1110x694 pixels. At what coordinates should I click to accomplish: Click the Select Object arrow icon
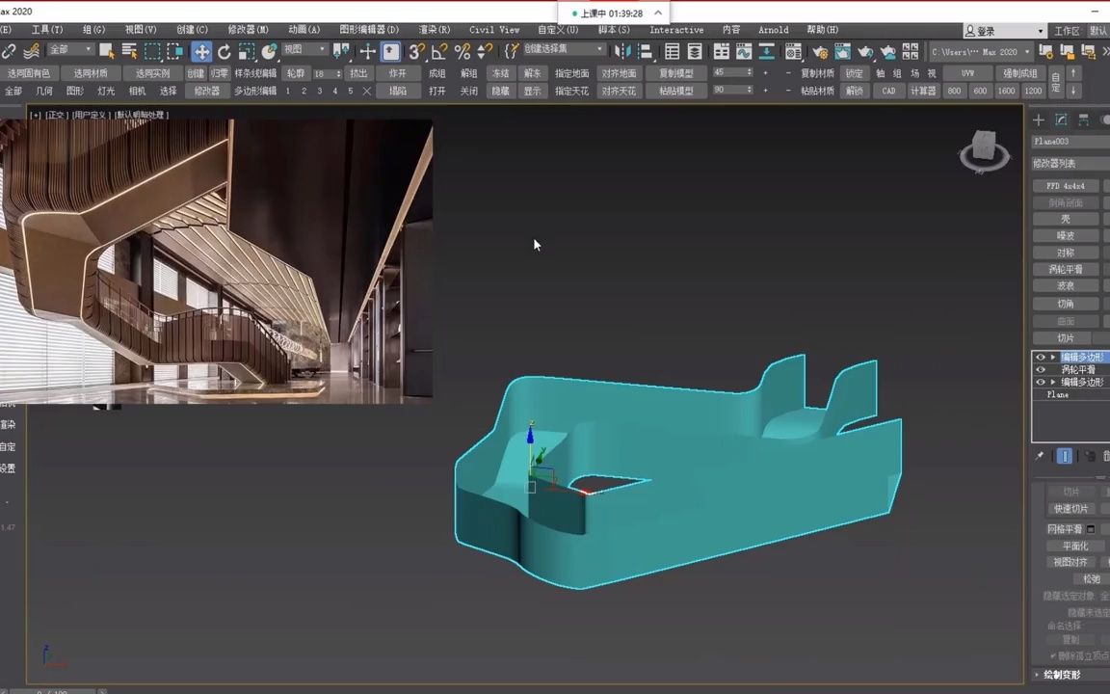(106, 50)
